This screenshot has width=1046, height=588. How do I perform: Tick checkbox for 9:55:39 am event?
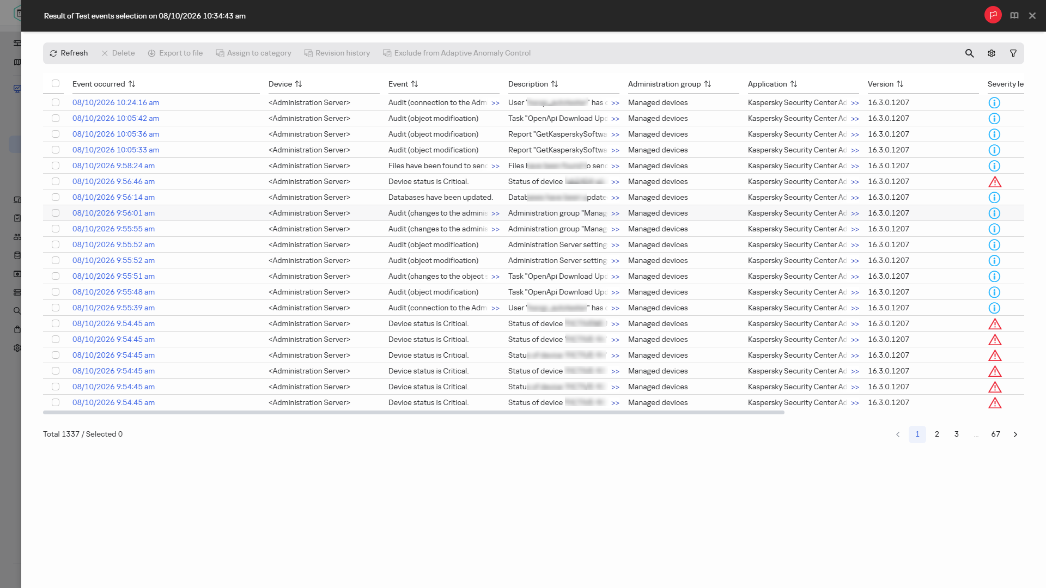pos(56,308)
